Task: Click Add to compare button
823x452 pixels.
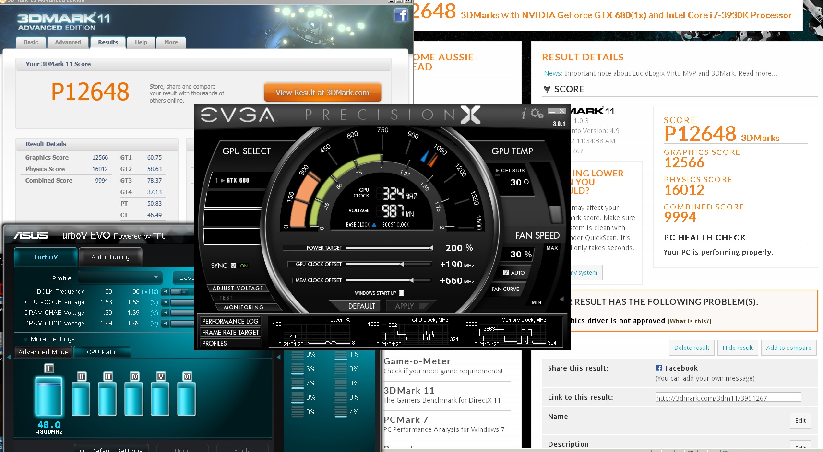Action: pyautogui.click(x=788, y=348)
